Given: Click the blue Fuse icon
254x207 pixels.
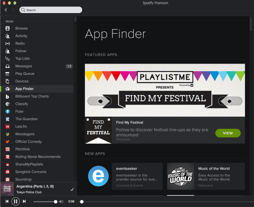Looking at the screenshot, I should 7,112.
